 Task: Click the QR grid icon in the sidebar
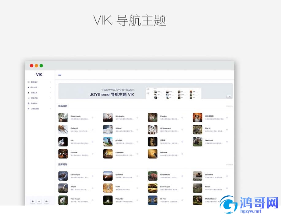[x=29, y=109]
